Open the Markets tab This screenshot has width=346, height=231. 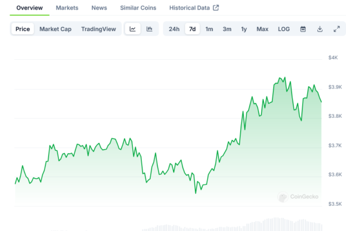point(67,8)
